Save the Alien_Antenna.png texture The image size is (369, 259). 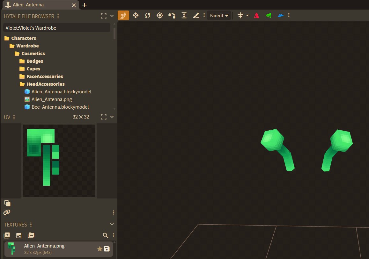tap(107, 249)
